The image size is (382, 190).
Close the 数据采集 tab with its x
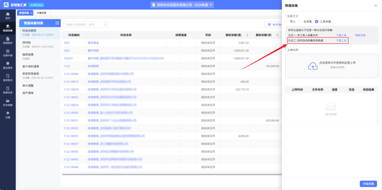pos(31,13)
